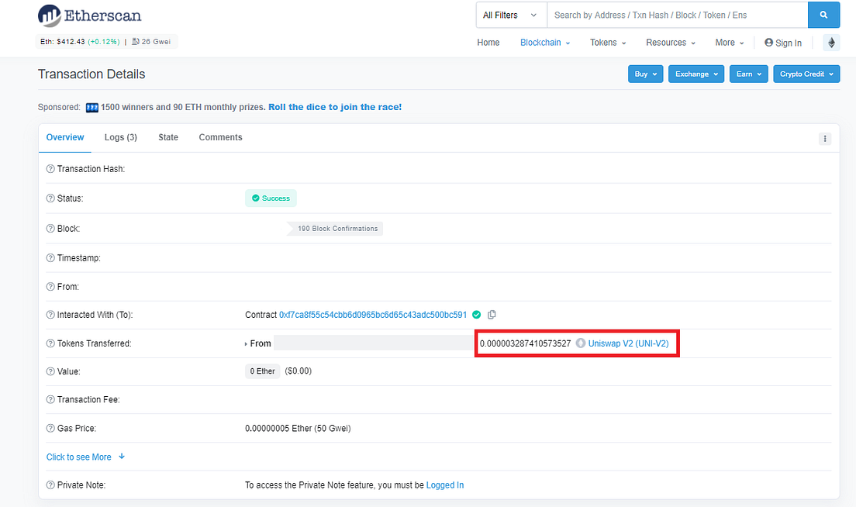This screenshot has height=507, width=856.
Task: Click the Uniswap V2 token logo icon
Action: pyautogui.click(x=580, y=343)
